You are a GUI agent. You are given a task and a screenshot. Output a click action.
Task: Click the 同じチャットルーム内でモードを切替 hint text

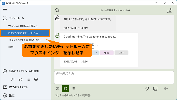[x=73, y=95]
